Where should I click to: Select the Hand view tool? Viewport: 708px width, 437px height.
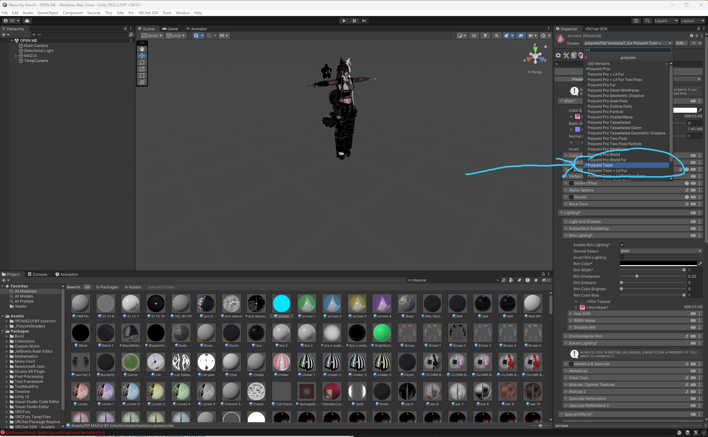[x=142, y=49]
